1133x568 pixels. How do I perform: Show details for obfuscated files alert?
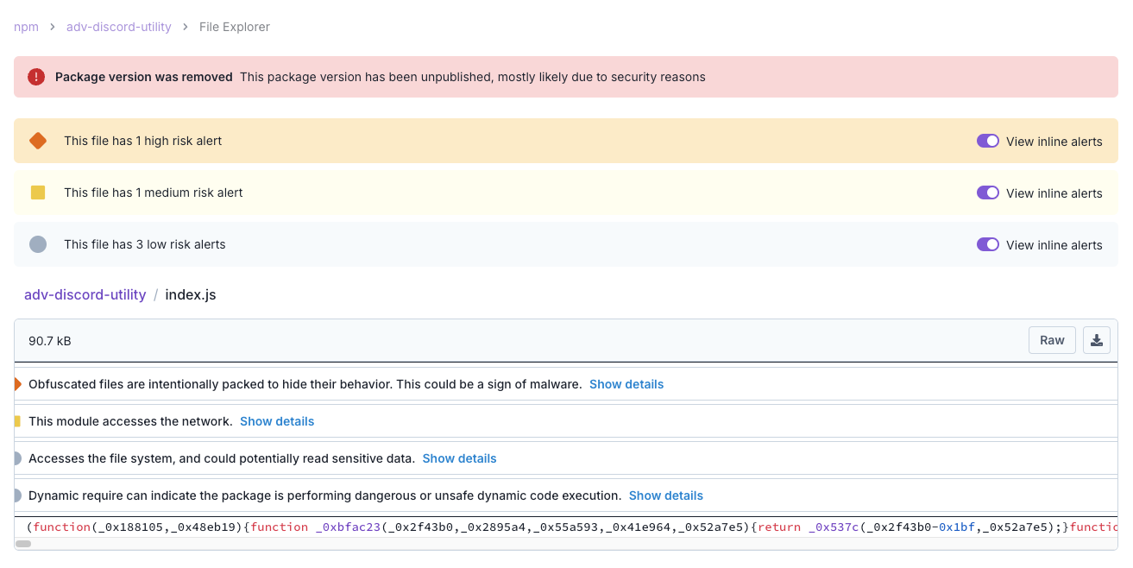click(x=626, y=384)
